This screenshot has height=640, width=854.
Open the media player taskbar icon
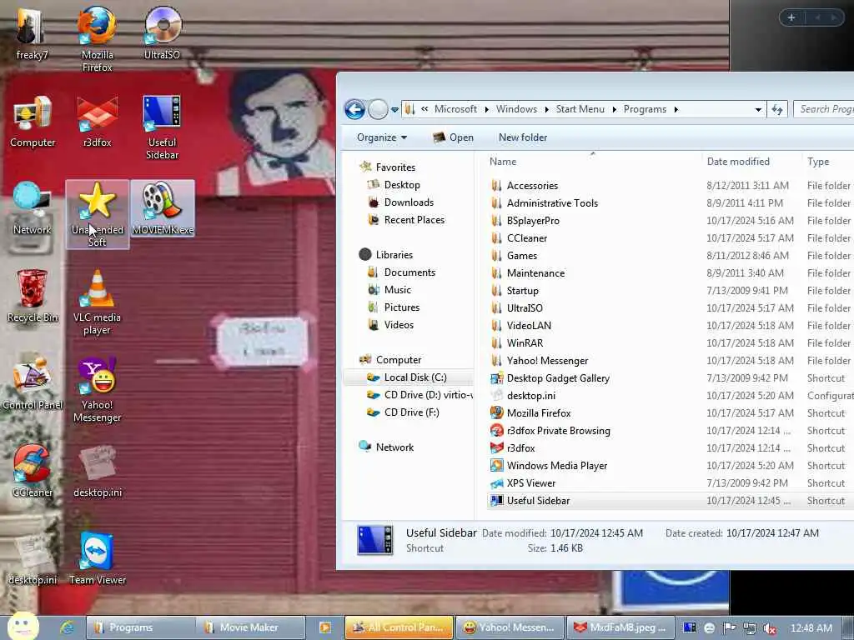tap(325, 627)
